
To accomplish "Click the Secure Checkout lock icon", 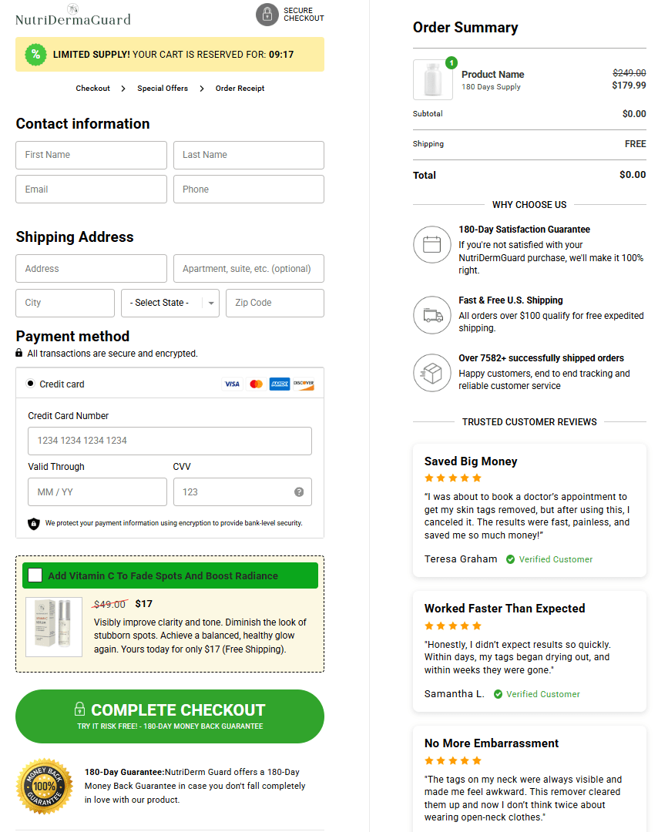I will [x=267, y=15].
